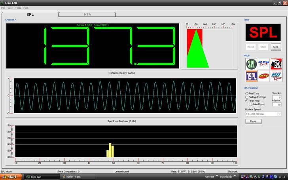Click the Samples input field
288x180 pixels.
[x=277, y=97]
